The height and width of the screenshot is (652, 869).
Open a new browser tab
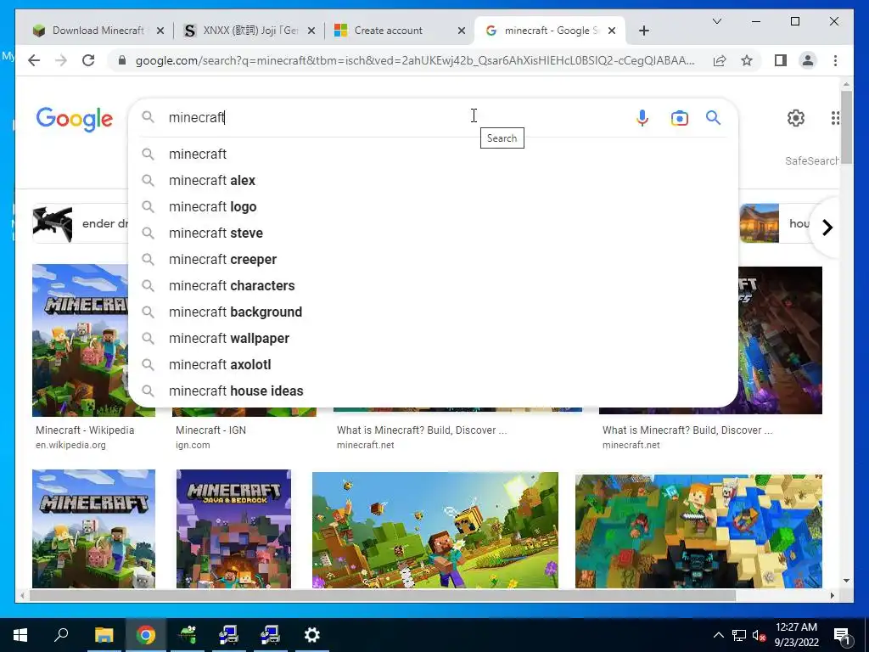click(x=643, y=31)
